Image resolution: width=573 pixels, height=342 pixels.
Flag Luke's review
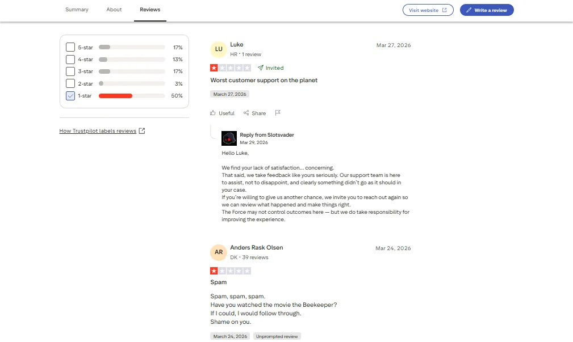point(278,113)
